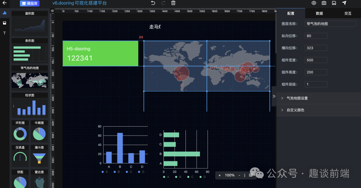This screenshot has height=188, width=361.
Task: Toggle legend A of the horizontal bar chart
Action: (x=166, y=177)
